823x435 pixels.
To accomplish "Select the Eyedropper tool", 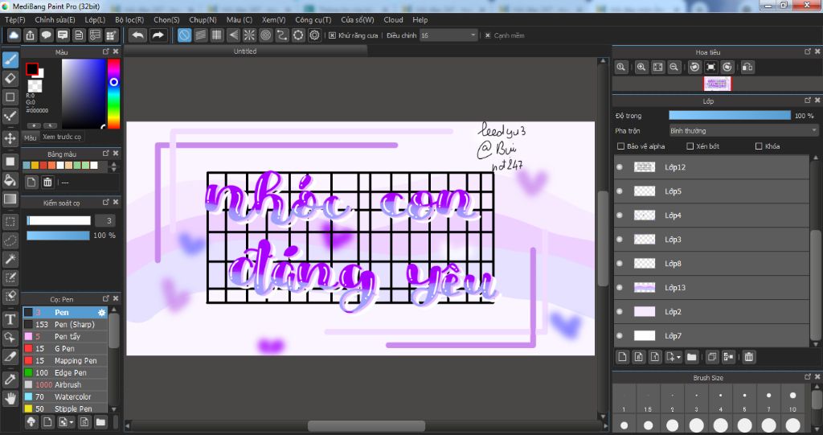I will point(10,379).
